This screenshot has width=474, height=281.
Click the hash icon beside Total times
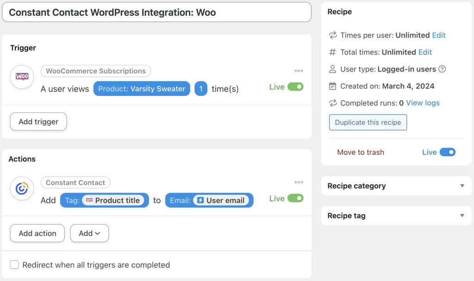332,52
